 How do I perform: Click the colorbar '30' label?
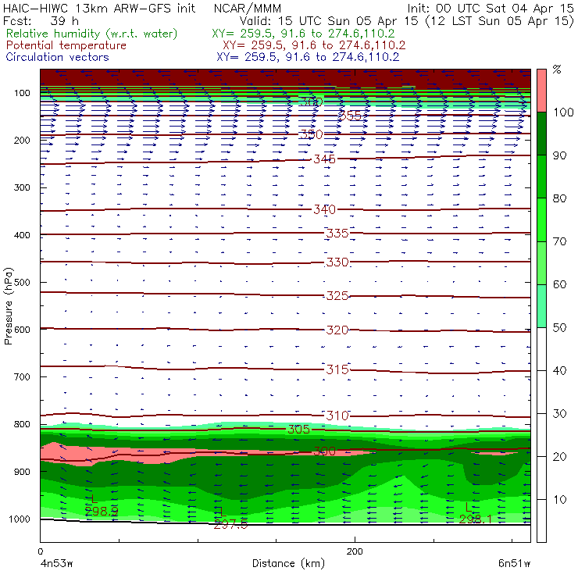560,414
